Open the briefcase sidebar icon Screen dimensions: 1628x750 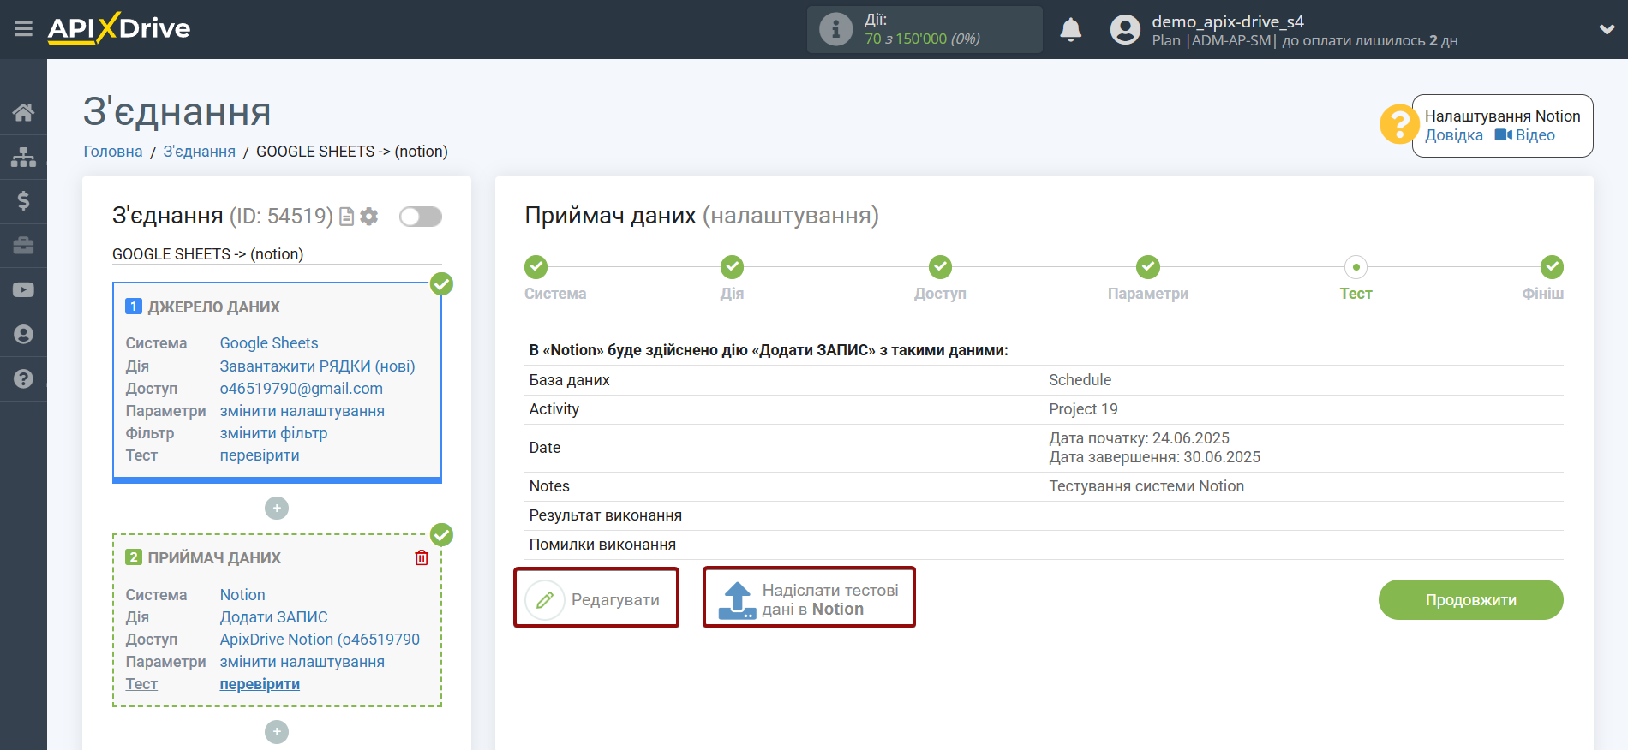(x=23, y=246)
